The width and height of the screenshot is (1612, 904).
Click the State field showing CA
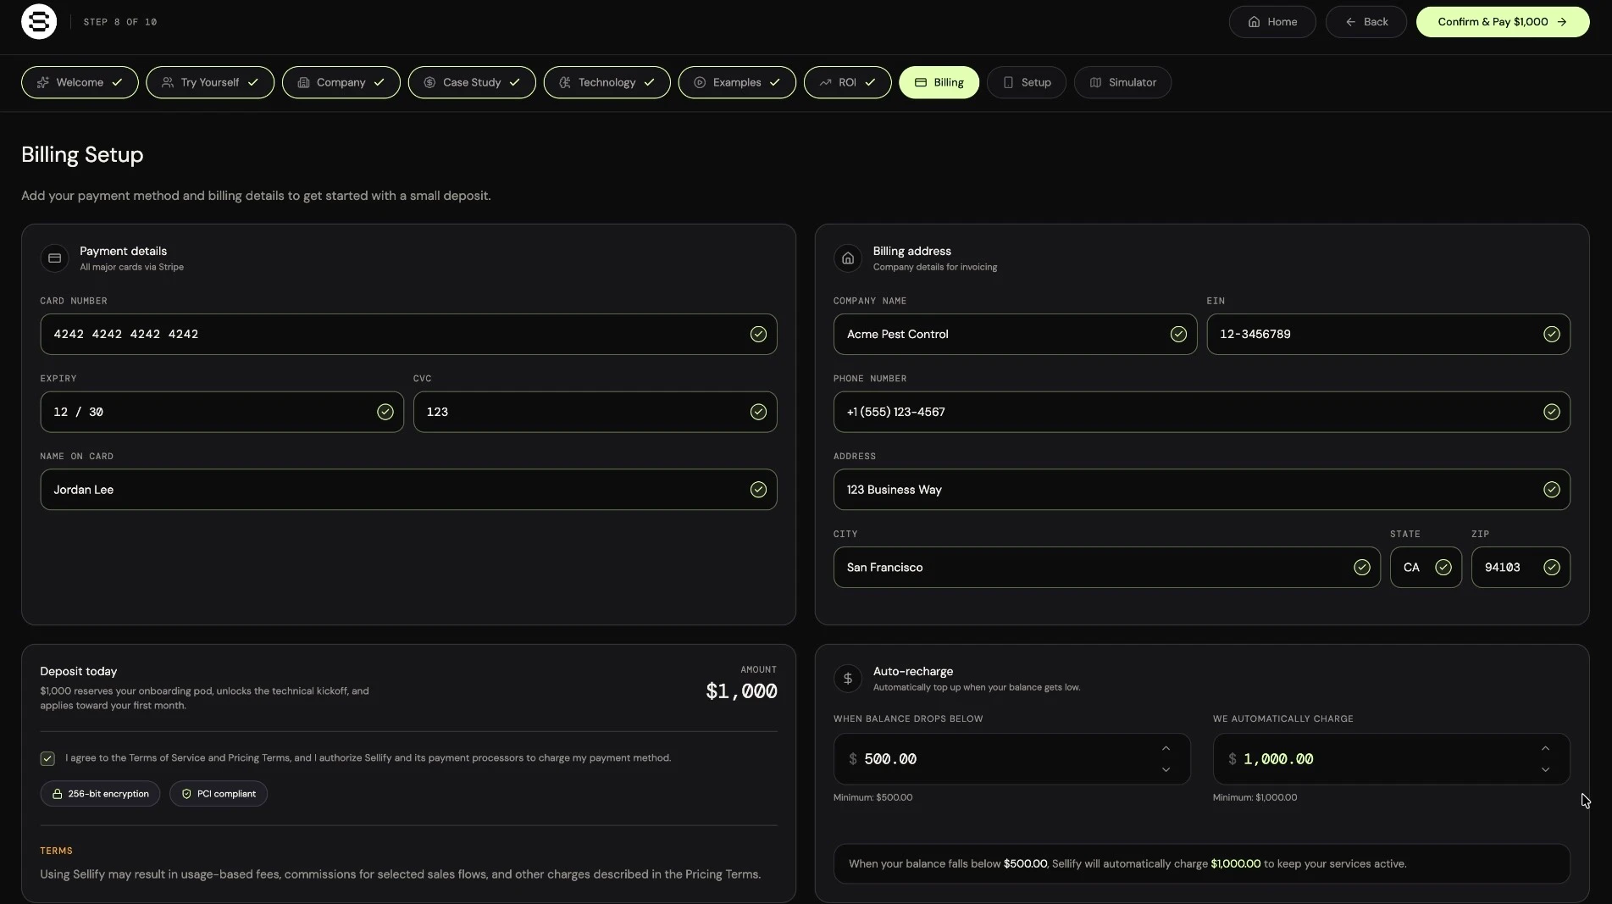[x=1426, y=568]
